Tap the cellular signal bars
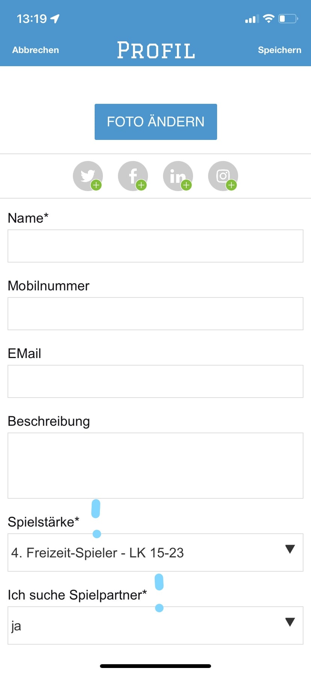This screenshot has height=674, width=311. point(251,19)
